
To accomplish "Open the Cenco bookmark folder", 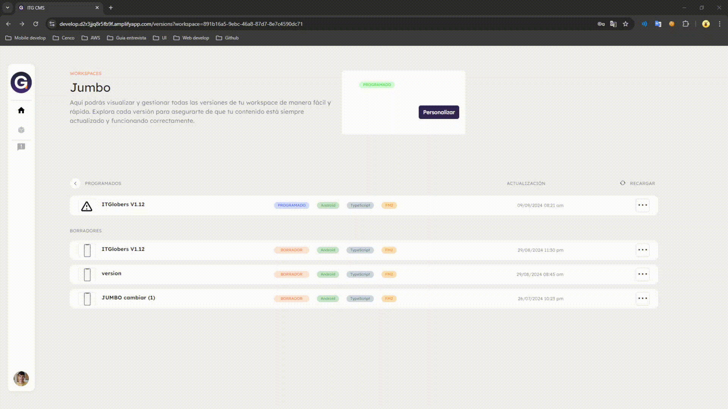I will [x=64, y=38].
